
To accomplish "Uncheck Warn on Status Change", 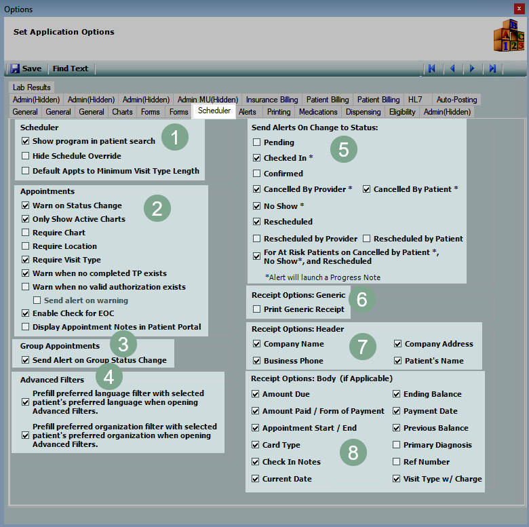I will point(26,206).
